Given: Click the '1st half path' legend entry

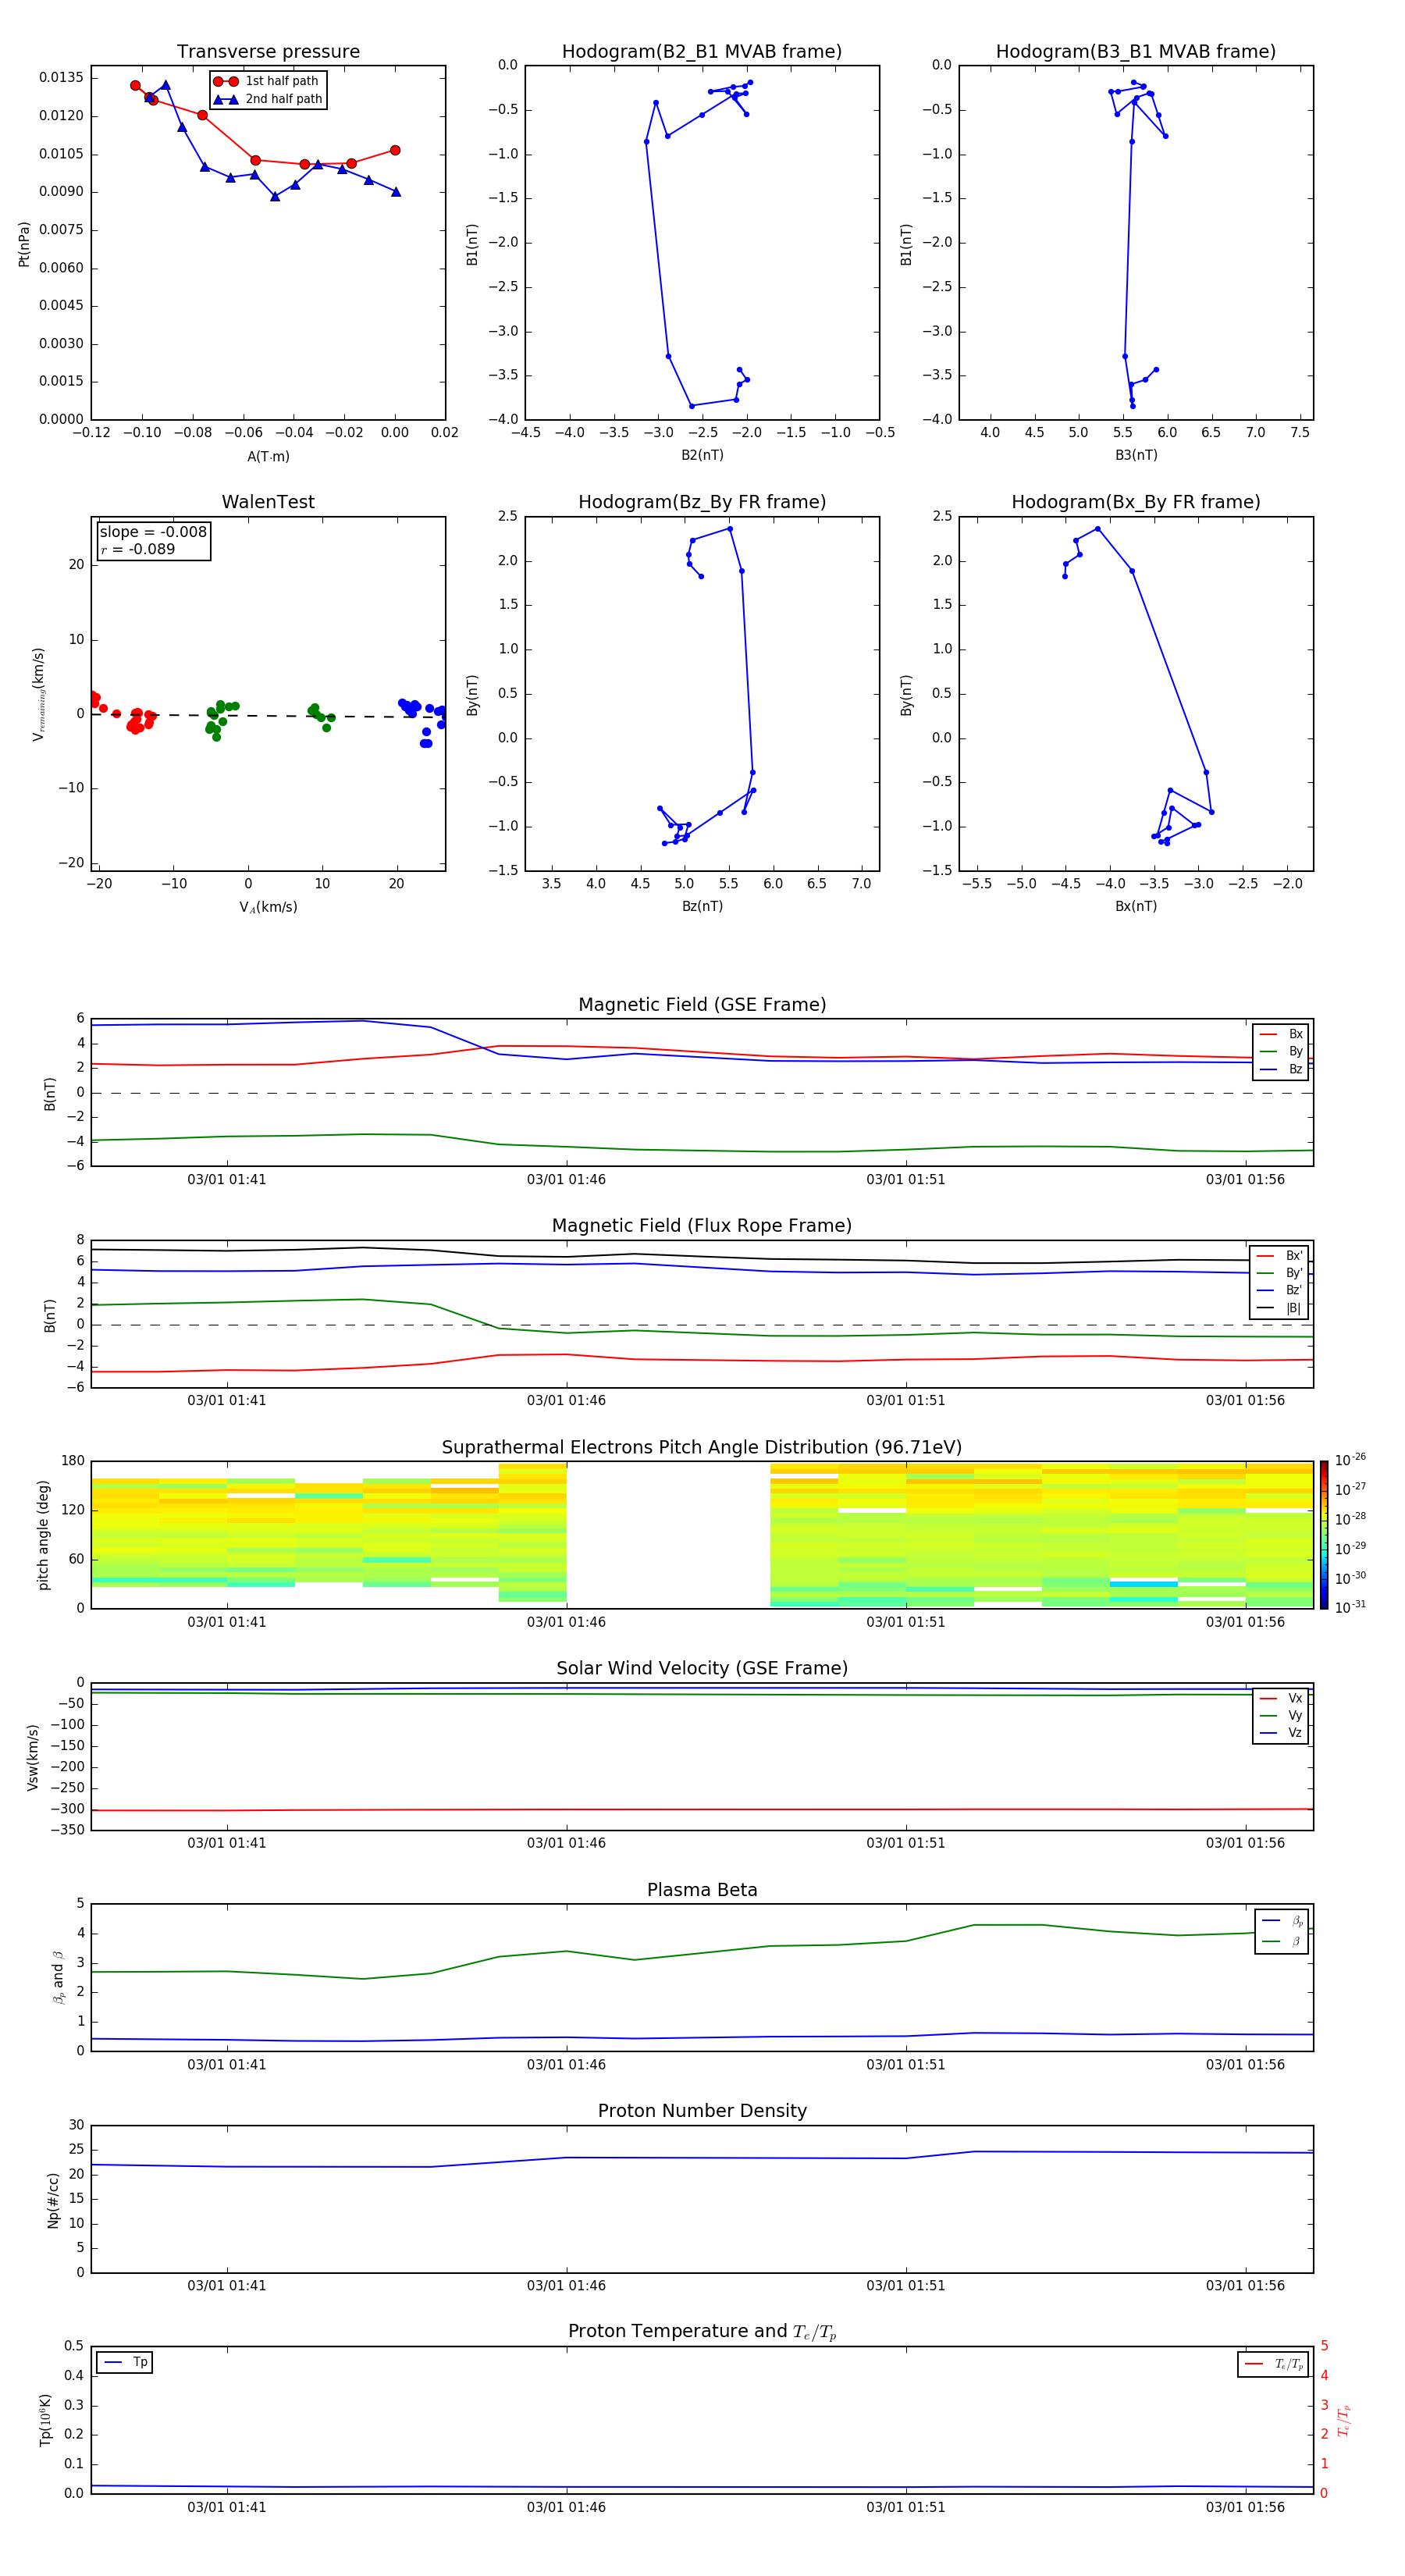Looking at the screenshot, I should (266, 81).
